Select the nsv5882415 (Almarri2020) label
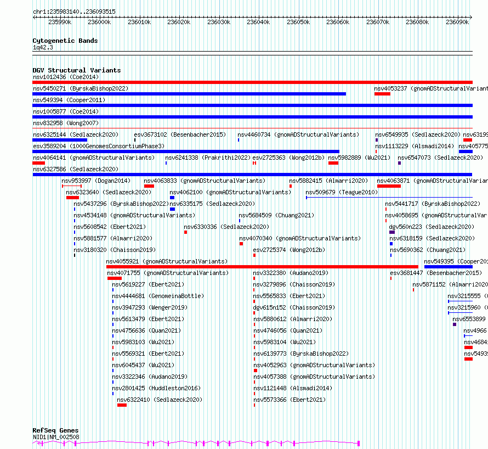Screen dimensions: 488x449 (328, 181)
